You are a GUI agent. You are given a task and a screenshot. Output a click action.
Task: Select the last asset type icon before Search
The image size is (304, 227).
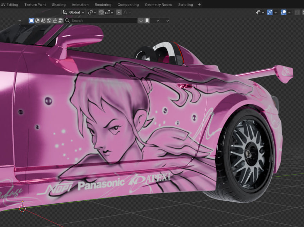pyautogui.click(x=61, y=20)
